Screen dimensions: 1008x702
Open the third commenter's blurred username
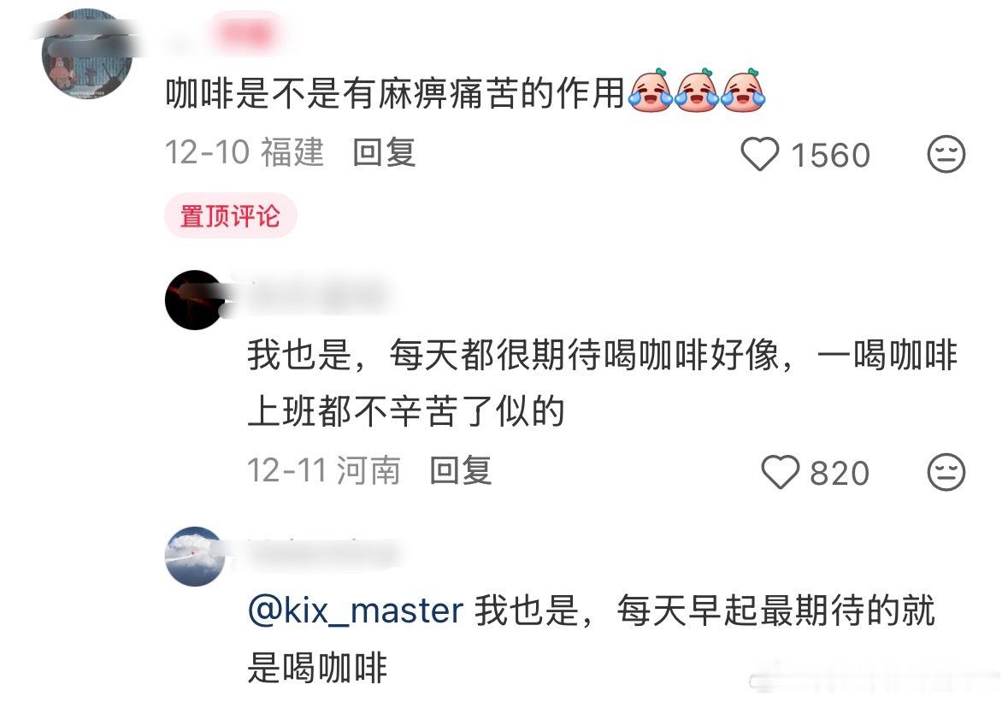pyautogui.click(x=321, y=555)
